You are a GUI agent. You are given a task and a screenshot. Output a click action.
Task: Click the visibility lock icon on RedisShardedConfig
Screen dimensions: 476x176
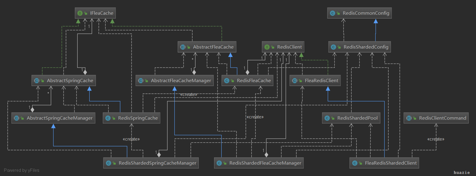tap(339, 47)
